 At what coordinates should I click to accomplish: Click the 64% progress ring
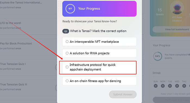click(157, 56)
